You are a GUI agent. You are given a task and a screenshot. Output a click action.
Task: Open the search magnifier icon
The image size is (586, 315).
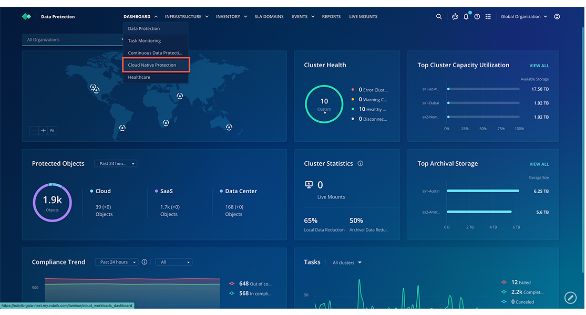(x=439, y=16)
